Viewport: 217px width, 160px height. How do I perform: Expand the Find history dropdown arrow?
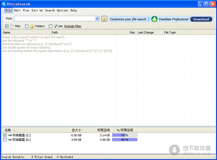[x=97, y=19]
